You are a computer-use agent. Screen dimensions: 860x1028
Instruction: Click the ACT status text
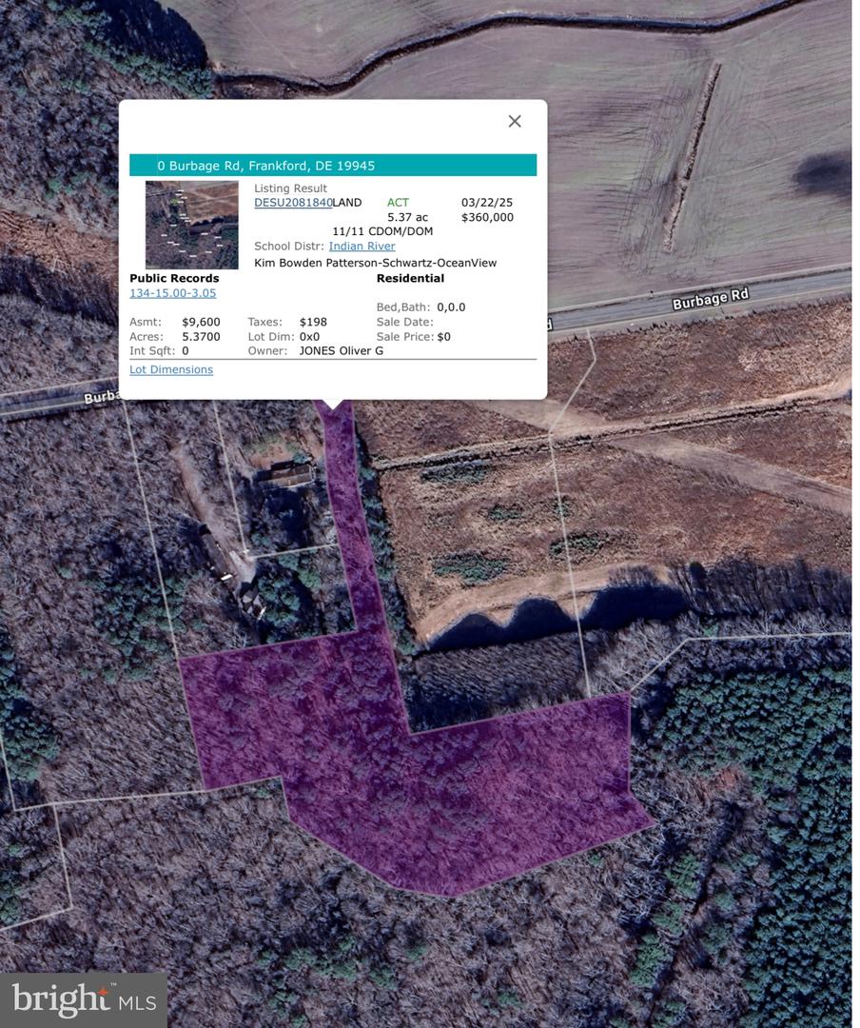(x=398, y=203)
